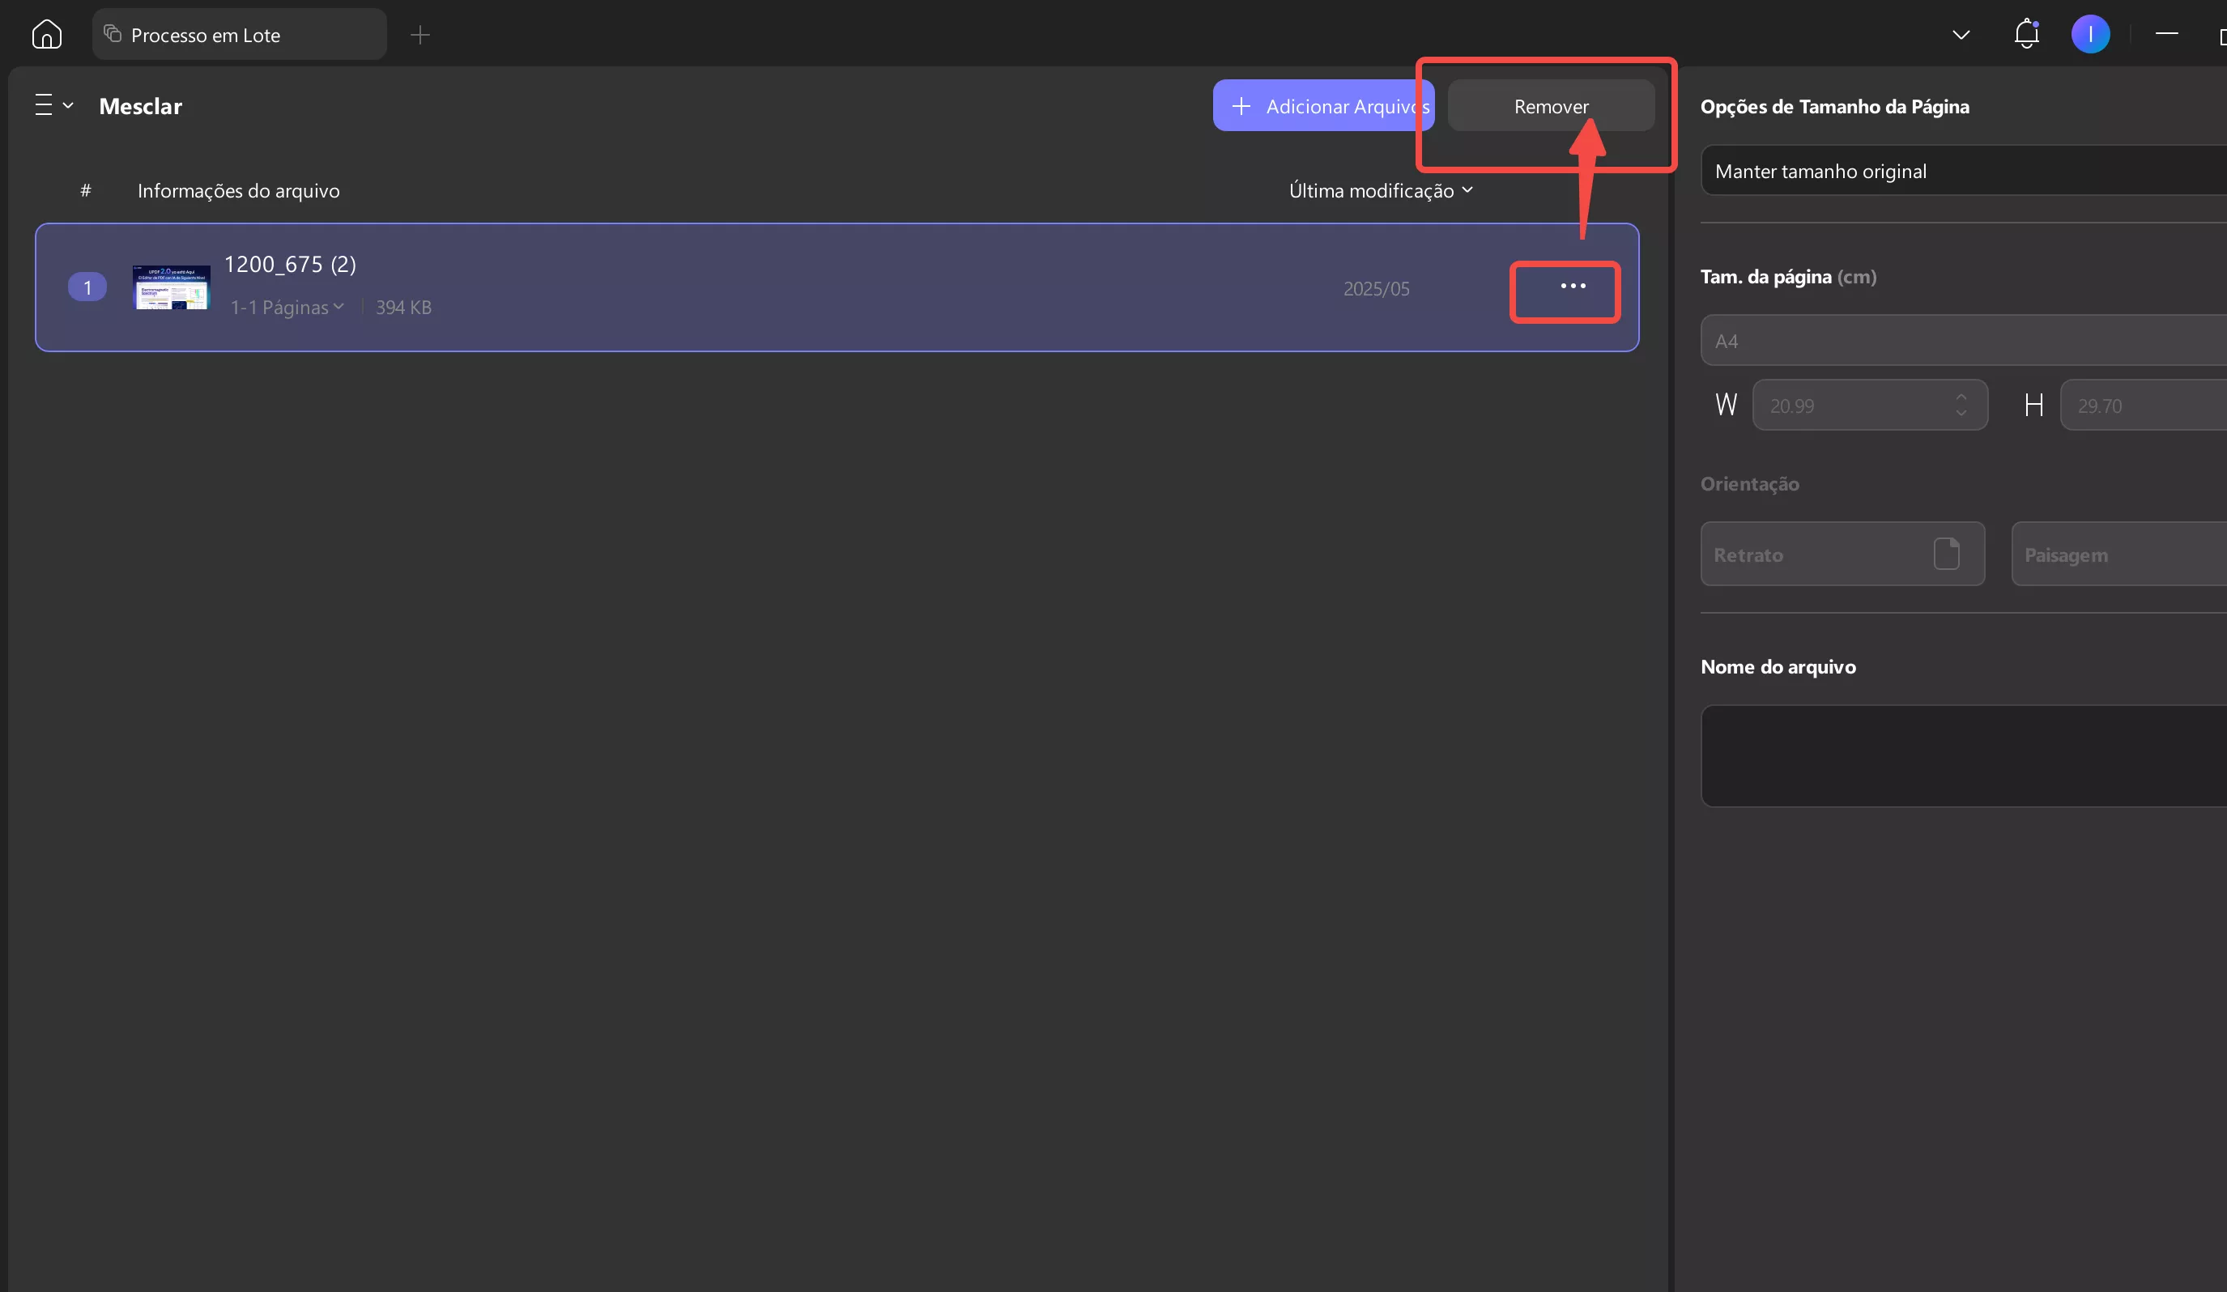The height and width of the screenshot is (1292, 2227).
Task: Open new tab with plus icon
Action: (419, 35)
